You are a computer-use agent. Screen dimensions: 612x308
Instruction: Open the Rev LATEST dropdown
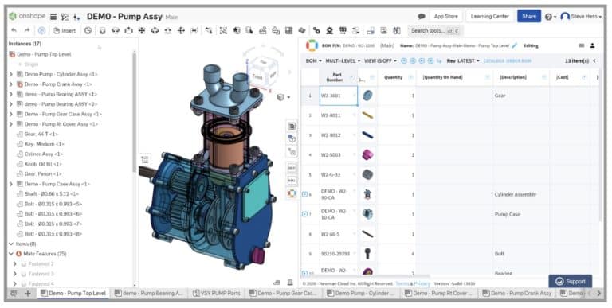point(463,60)
